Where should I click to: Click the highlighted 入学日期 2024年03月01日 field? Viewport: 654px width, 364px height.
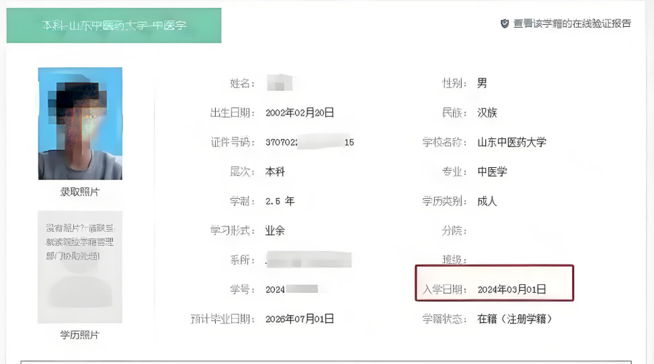coord(494,283)
